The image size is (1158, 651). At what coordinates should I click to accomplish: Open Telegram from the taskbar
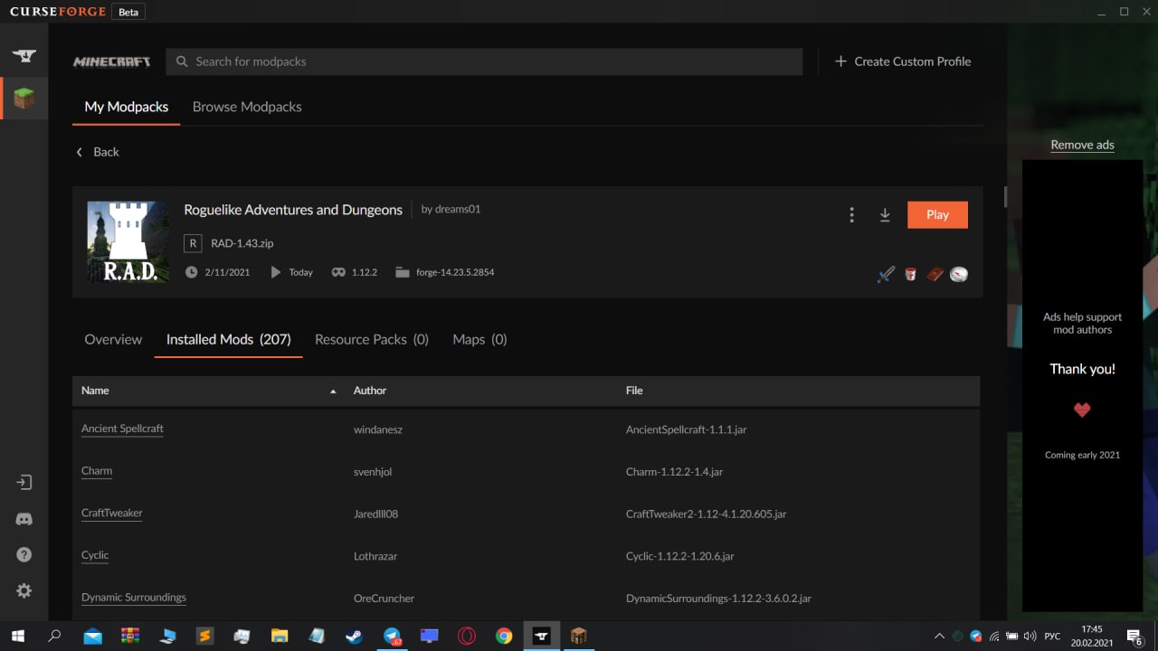pyautogui.click(x=392, y=636)
